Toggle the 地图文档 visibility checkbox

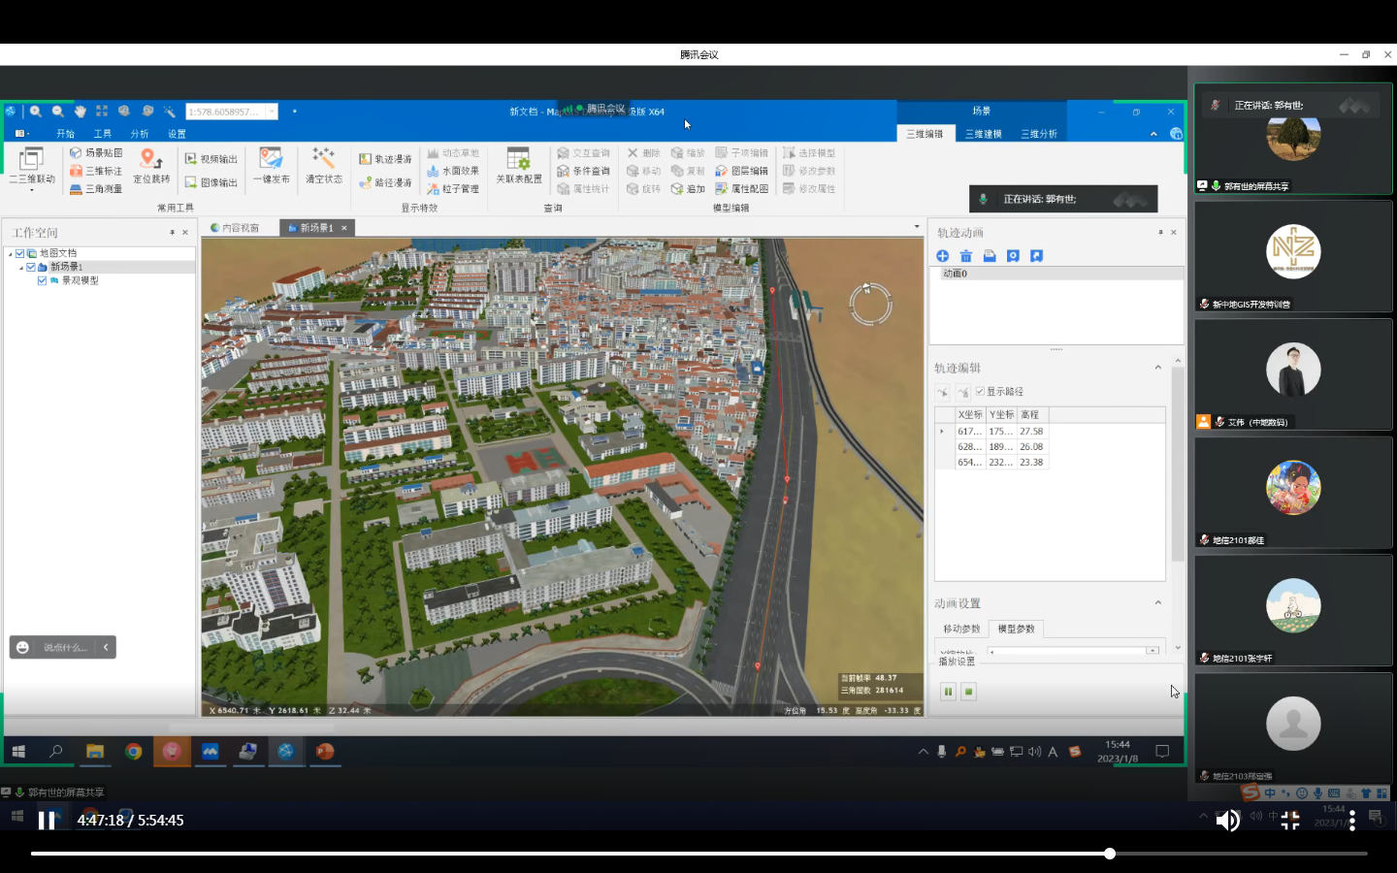tap(19, 253)
